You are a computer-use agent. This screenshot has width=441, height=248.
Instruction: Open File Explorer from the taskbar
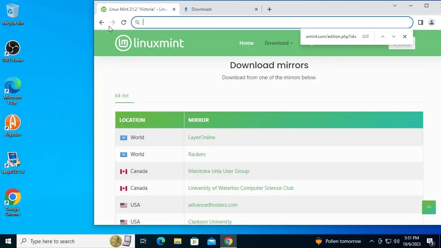point(178,241)
